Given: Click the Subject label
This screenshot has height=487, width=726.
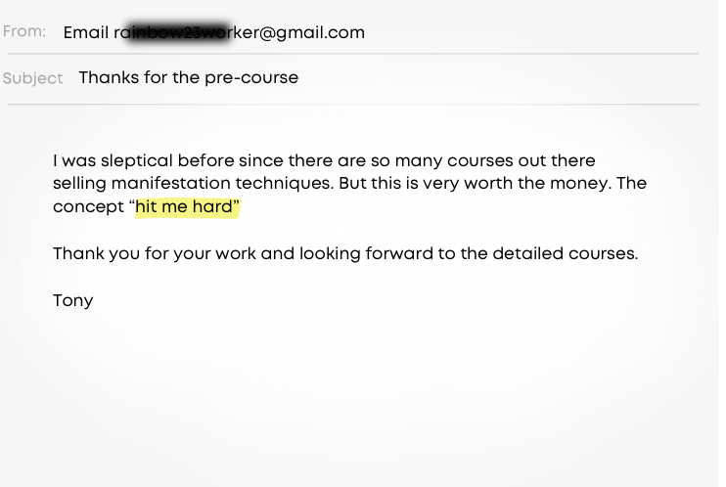Looking at the screenshot, I should pyautogui.click(x=32, y=78).
